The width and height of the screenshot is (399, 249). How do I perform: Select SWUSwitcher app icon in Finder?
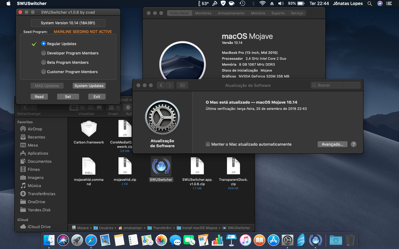click(x=161, y=166)
